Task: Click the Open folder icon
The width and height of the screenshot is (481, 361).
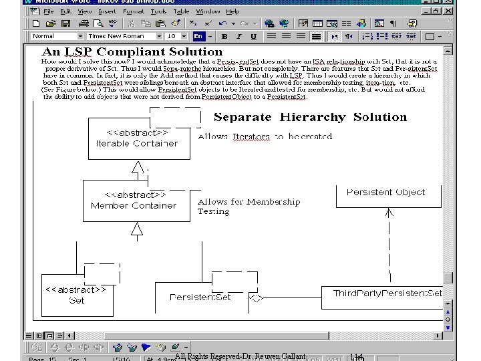Action: pyautogui.click(x=51, y=23)
